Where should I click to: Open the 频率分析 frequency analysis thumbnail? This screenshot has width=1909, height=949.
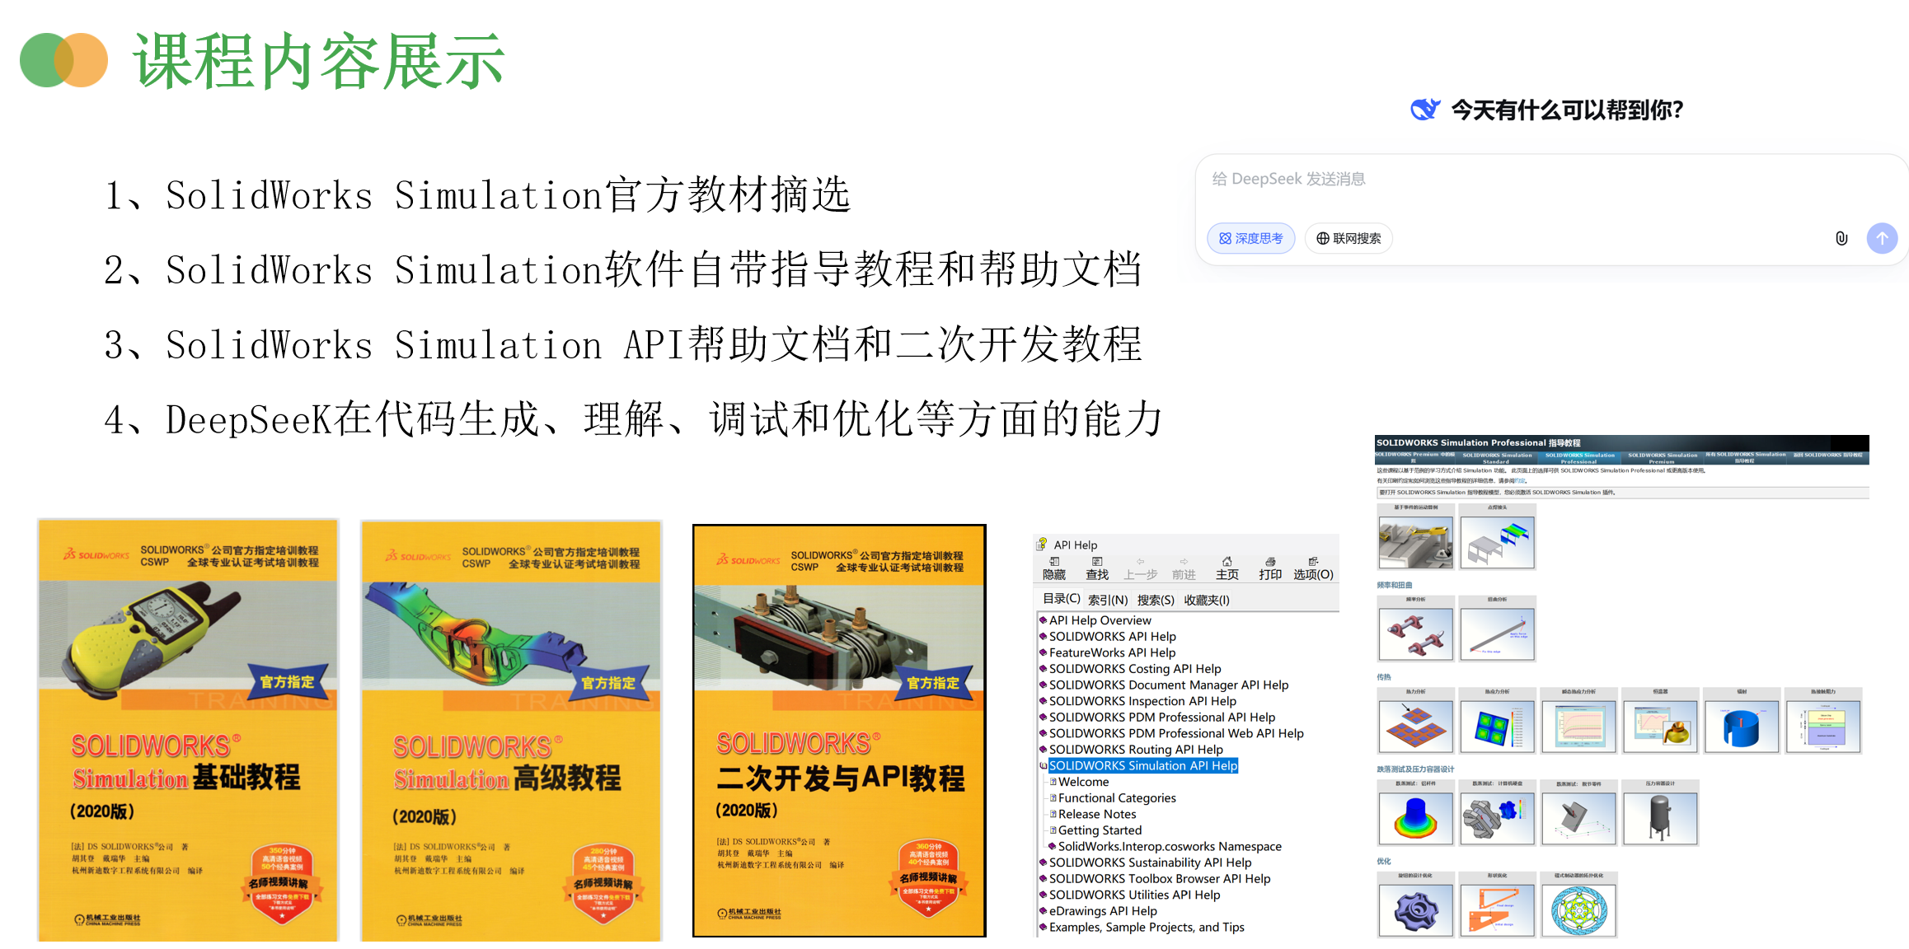(x=1415, y=633)
